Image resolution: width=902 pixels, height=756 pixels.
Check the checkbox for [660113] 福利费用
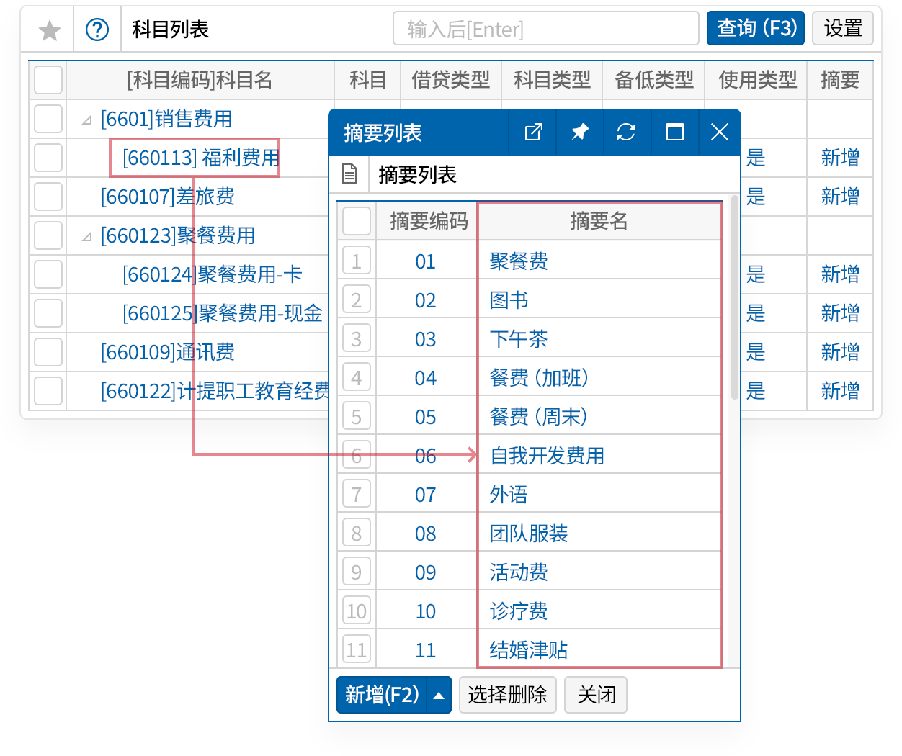coord(48,158)
